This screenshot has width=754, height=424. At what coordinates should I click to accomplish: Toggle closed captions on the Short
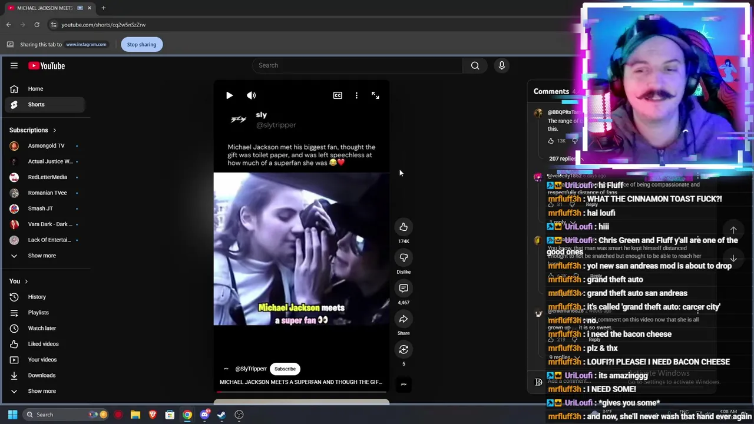pos(338,95)
